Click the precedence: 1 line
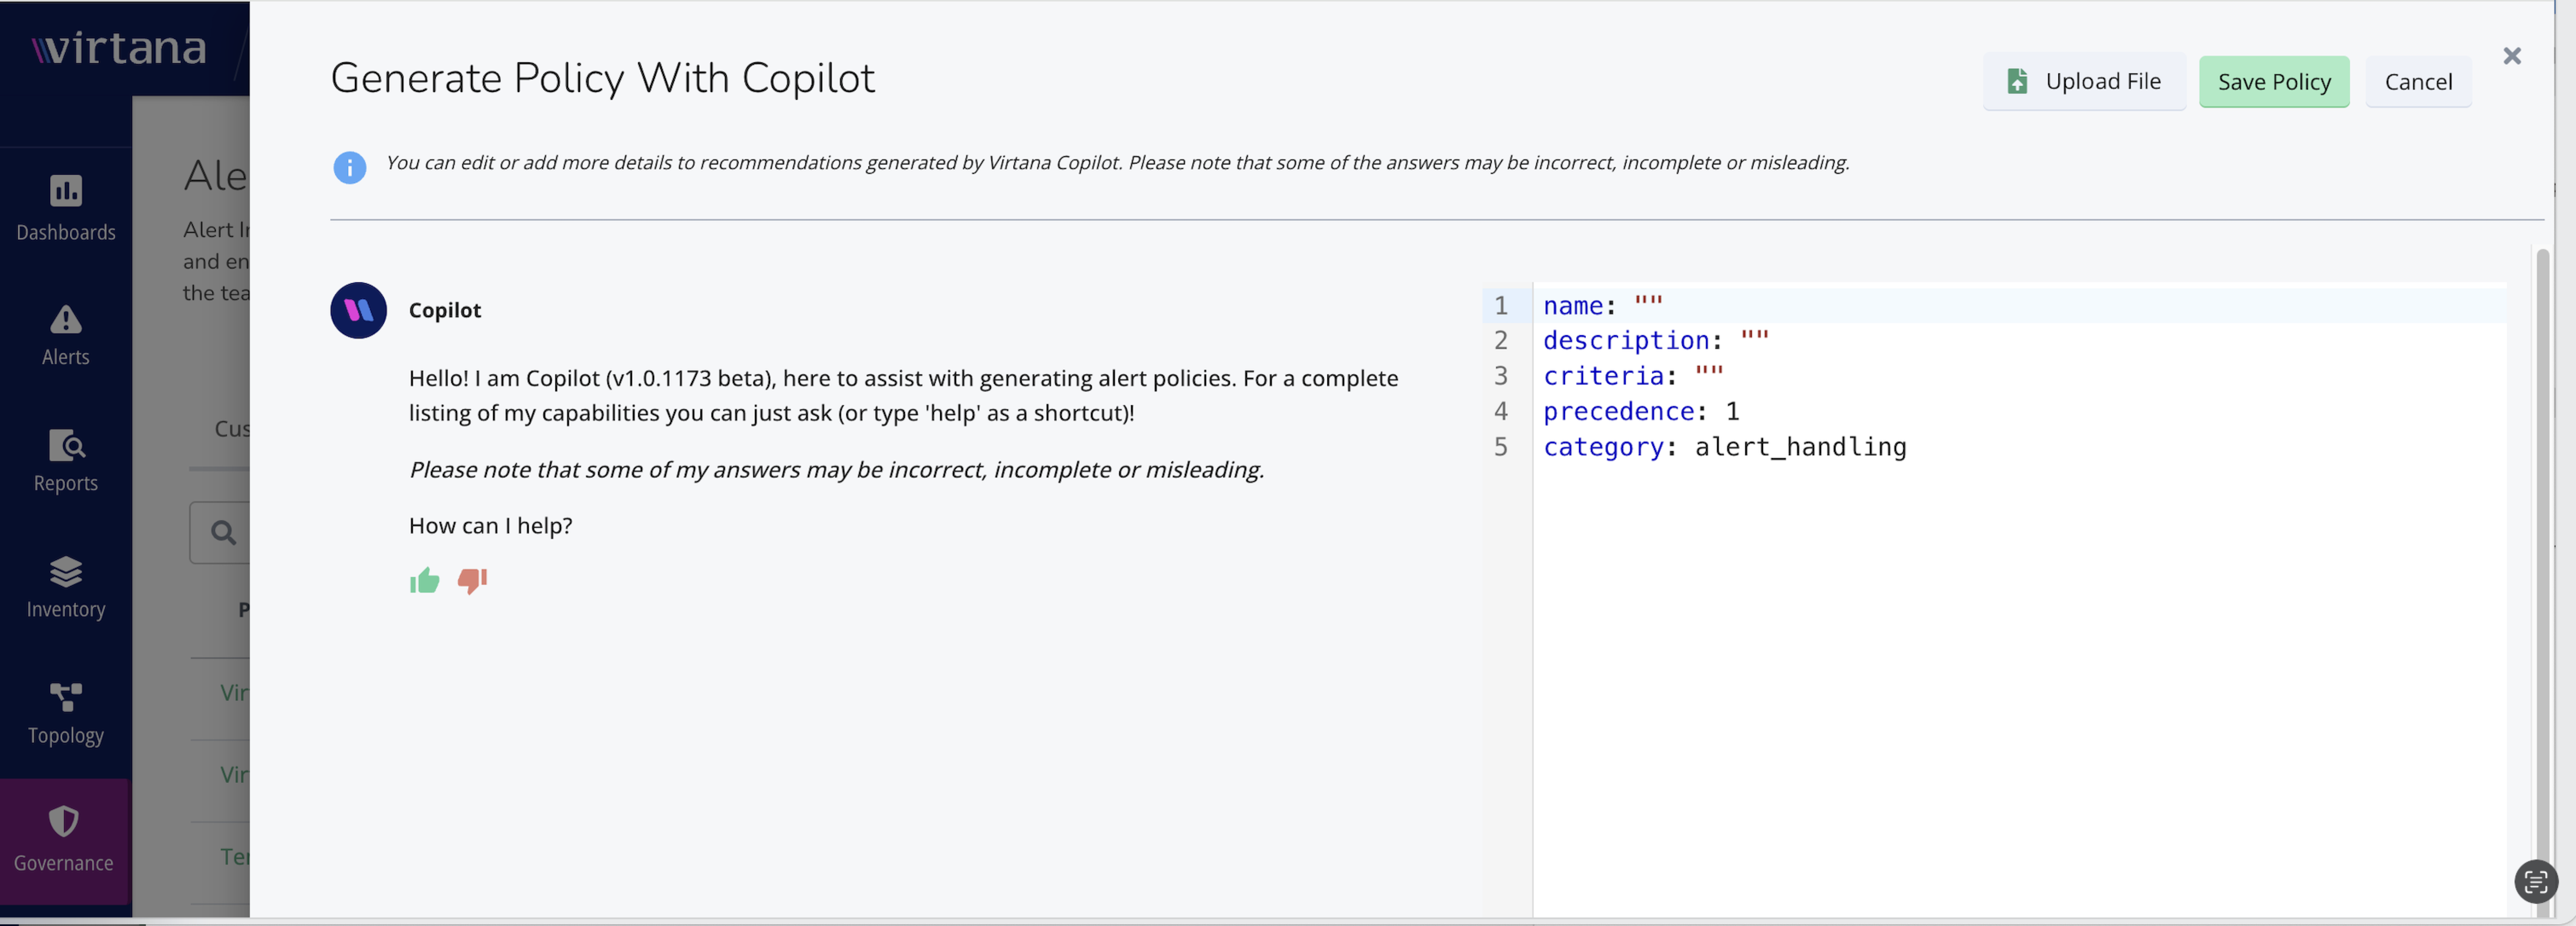This screenshot has width=2576, height=926. pos(2019,411)
